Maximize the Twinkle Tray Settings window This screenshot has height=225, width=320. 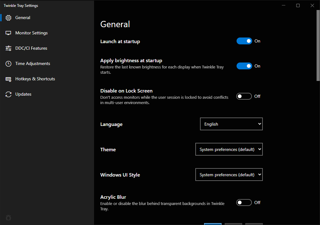point(298,5)
